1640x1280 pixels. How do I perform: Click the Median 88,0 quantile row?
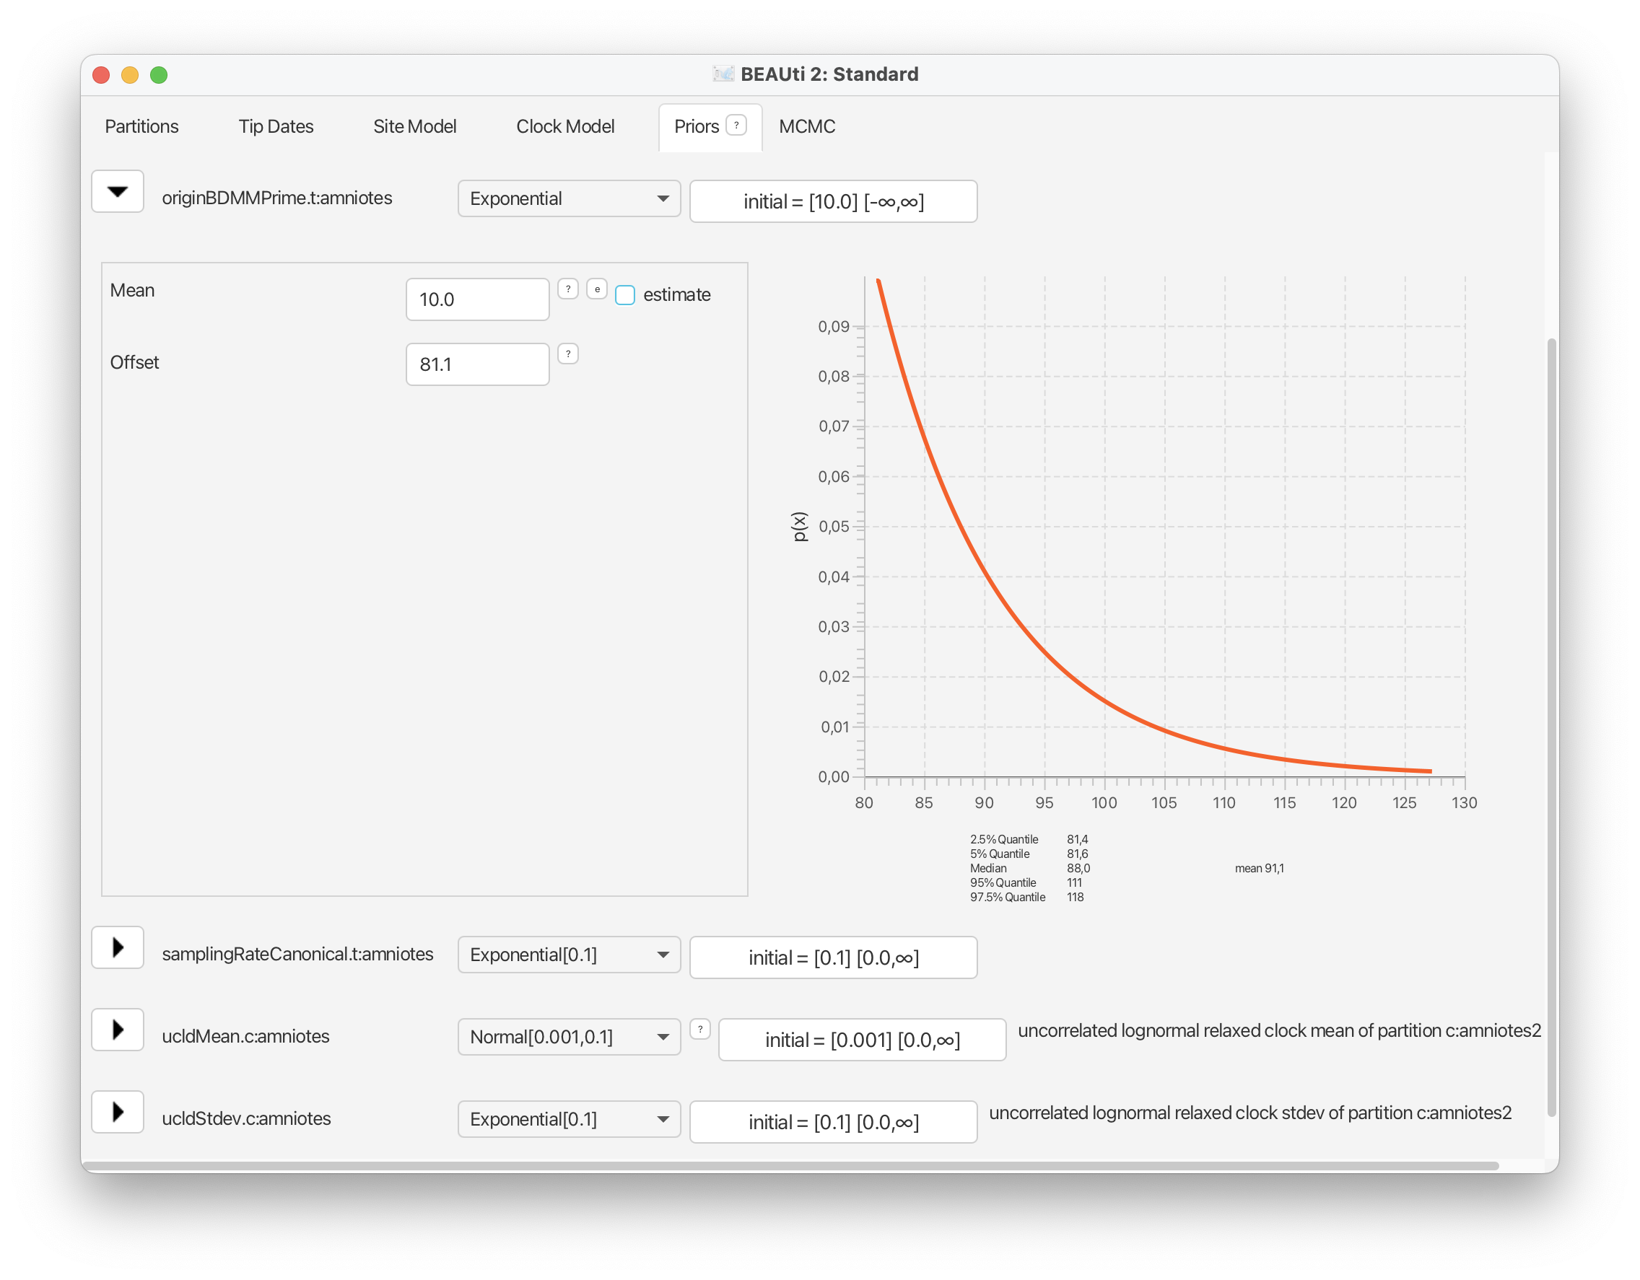[x=1029, y=869]
